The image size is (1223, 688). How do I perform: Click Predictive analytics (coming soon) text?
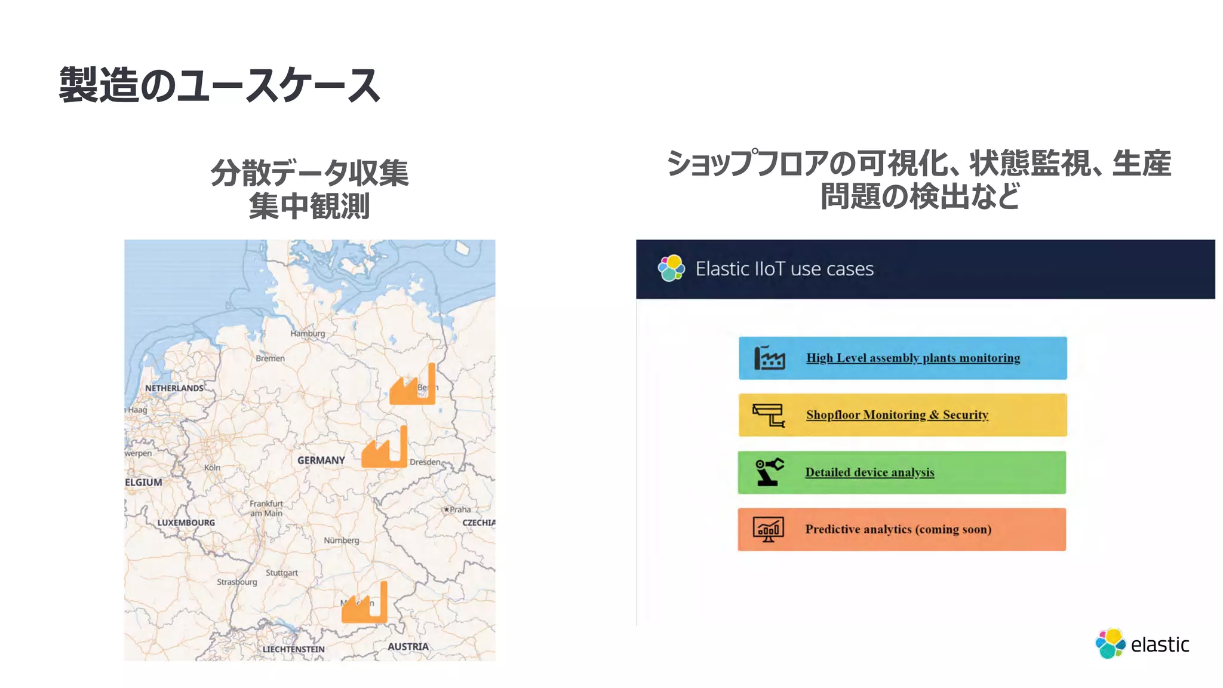pyautogui.click(x=898, y=529)
